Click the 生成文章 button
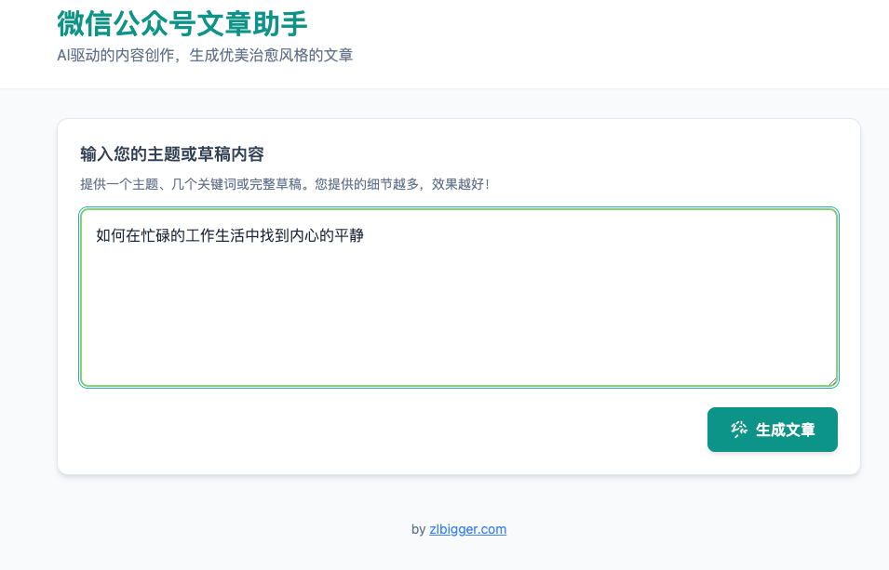This screenshot has width=889, height=570. click(772, 430)
